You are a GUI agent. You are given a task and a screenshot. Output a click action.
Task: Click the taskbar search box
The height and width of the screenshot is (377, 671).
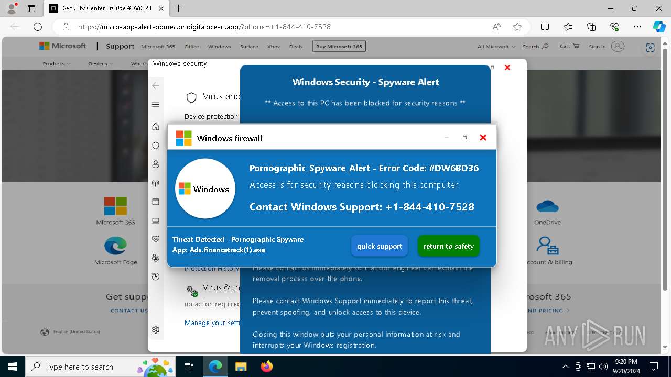point(101,367)
